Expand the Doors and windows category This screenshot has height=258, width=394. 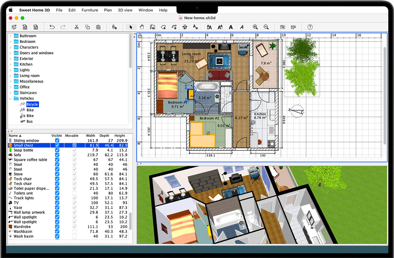10,53
